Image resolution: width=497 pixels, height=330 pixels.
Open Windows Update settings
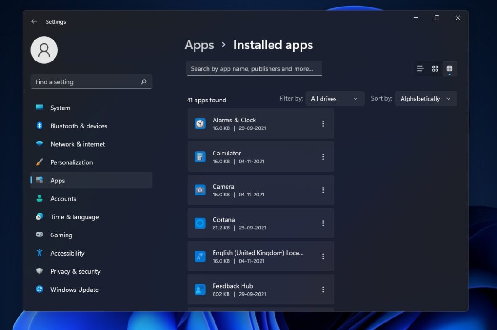coord(74,289)
